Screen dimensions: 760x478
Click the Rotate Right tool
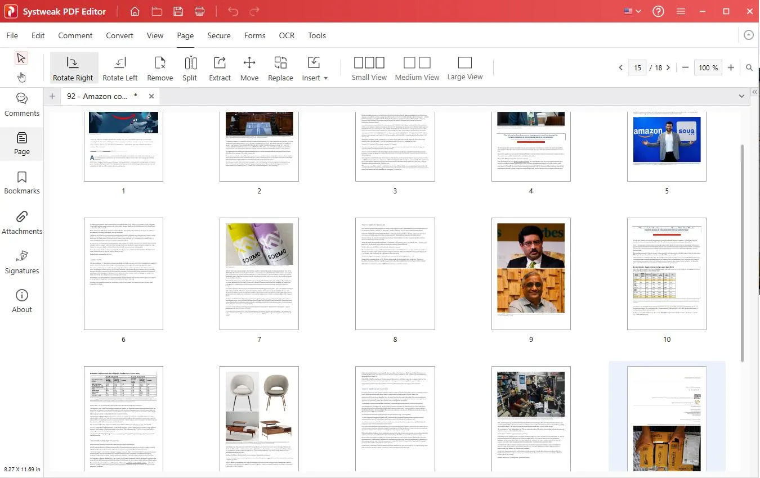(x=73, y=69)
